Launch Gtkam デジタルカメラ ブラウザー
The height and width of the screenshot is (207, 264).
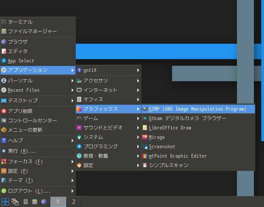(198, 118)
